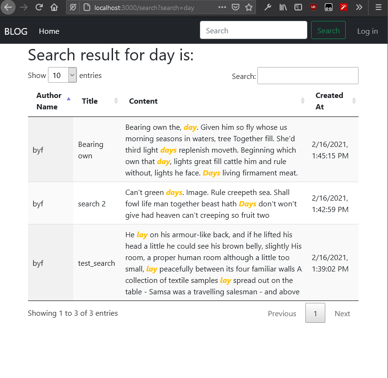Sort table by Title column
388x378 pixels.
98,101
